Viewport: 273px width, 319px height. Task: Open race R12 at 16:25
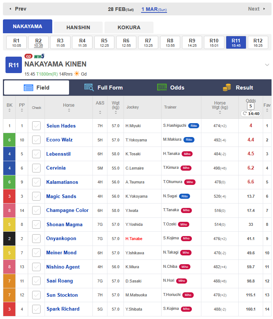(x=258, y=42)
